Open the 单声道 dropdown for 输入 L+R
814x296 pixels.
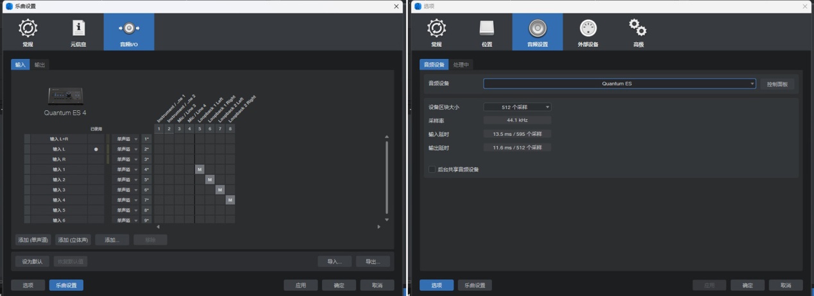(x=125, y=139)
